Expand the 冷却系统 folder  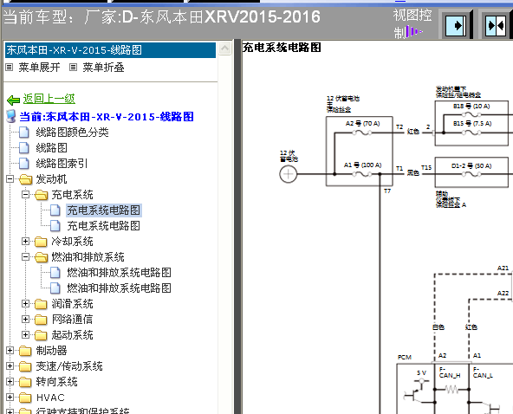[x=25, y=242]
